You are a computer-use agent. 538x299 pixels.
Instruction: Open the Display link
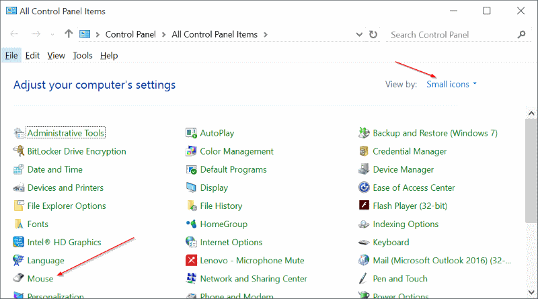coord(214,188)
